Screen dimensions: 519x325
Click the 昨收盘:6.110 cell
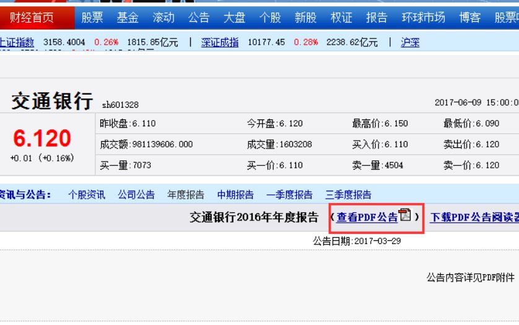[x=128, y=123]
